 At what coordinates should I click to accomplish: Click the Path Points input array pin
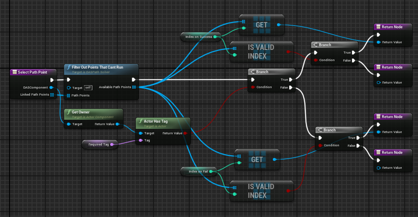click(69, 95)
